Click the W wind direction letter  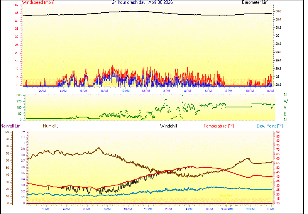[x=285, y=101]
